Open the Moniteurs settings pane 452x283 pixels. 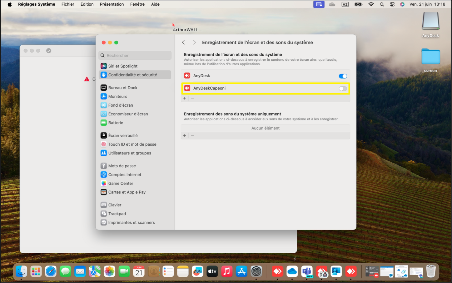[135, 96]
